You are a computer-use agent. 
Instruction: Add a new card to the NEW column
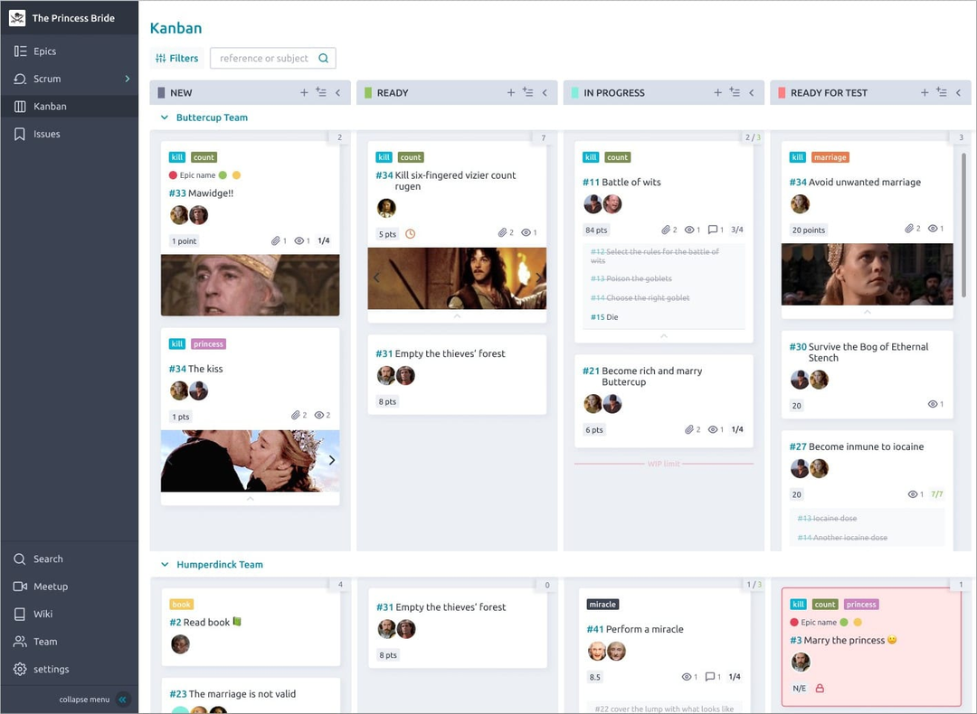(x=304, y=92)
